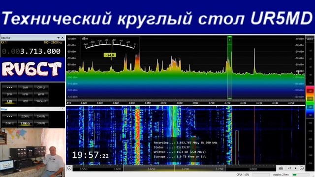Select LSB demodulation mode

click(9, 101)
